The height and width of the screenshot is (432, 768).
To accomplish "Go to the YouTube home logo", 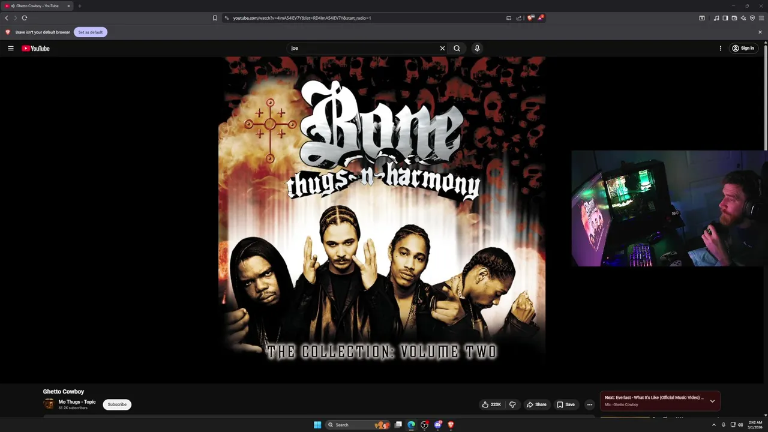I will point(35,48).
